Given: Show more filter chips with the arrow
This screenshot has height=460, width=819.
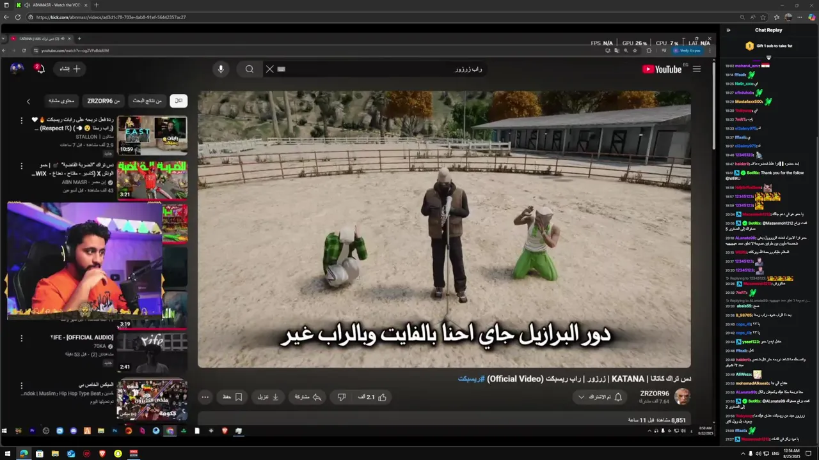Looking at the screenshot, I should coord(28,101).
